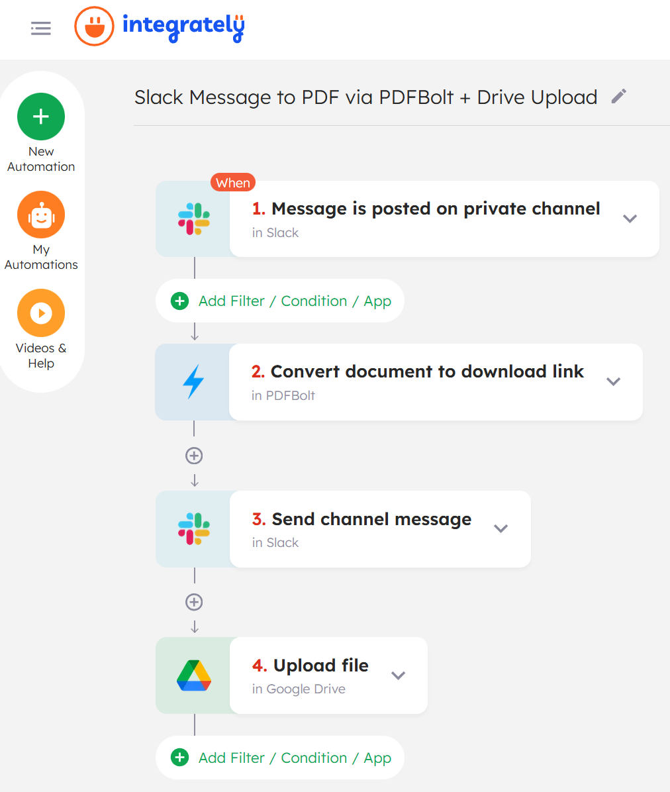The width and height of the screenshot is (670, 792).
Task: Expand the Upload file step details
Action: coord(399,675)
